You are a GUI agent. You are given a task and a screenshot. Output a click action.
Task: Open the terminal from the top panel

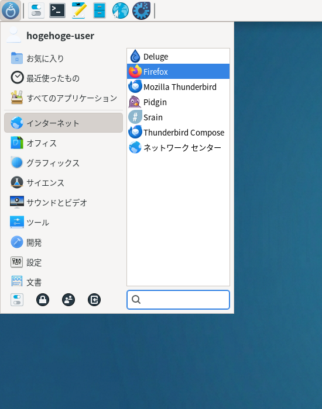(x=57, y=11)
